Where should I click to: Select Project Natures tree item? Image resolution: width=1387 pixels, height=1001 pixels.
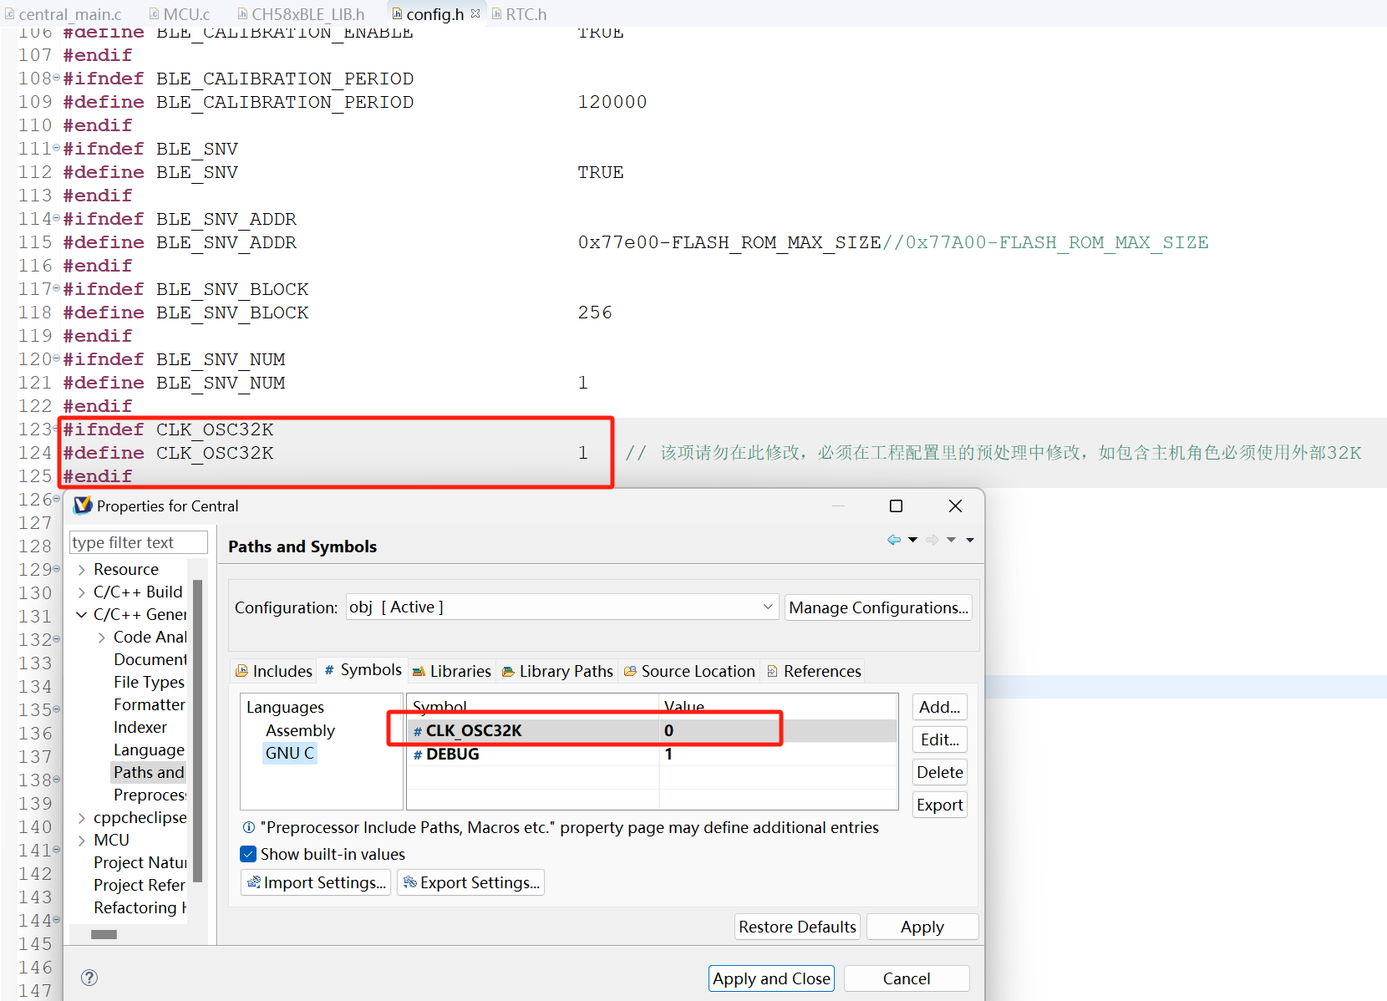coord(140,862)
